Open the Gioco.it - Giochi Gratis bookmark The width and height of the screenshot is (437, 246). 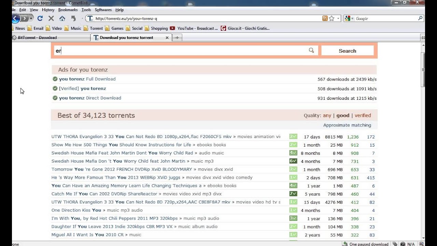pos(245,28)
